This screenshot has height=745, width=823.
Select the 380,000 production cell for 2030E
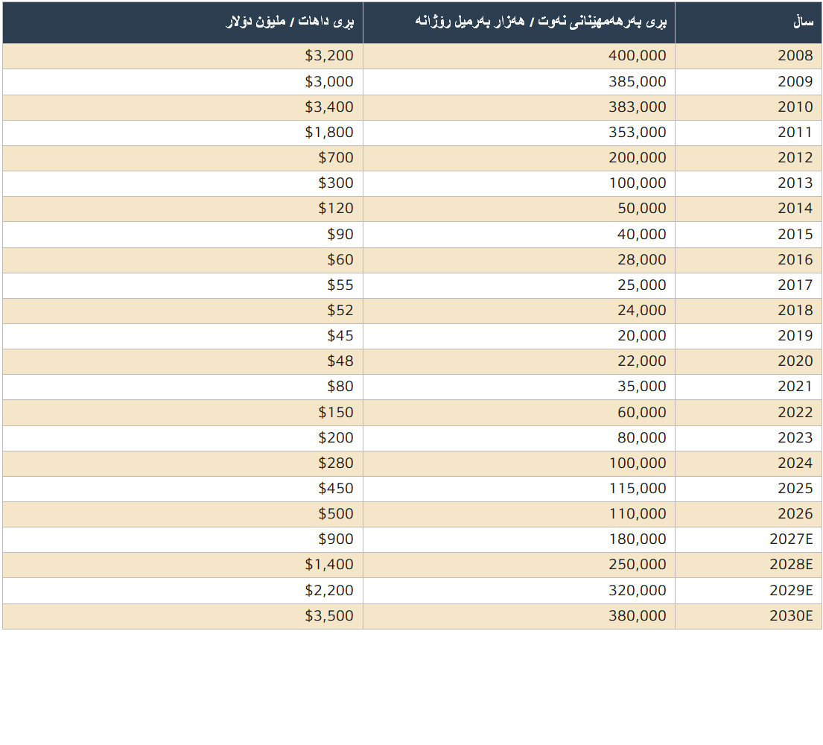click(x=638, y=616)
